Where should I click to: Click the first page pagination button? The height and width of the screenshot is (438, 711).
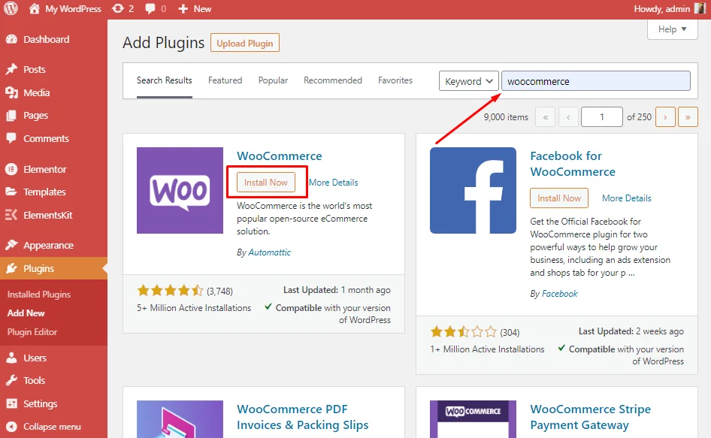click(546, 117)
